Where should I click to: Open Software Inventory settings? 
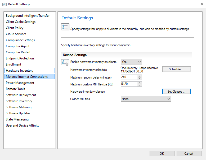30,101
